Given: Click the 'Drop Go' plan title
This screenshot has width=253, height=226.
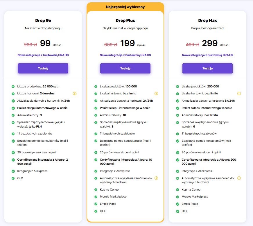Looking at the screenshot, I should [x=43, y=21].
